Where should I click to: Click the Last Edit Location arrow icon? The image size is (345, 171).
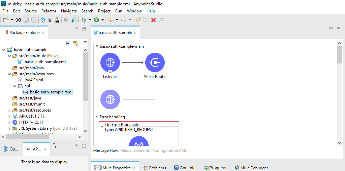(138, 20)
